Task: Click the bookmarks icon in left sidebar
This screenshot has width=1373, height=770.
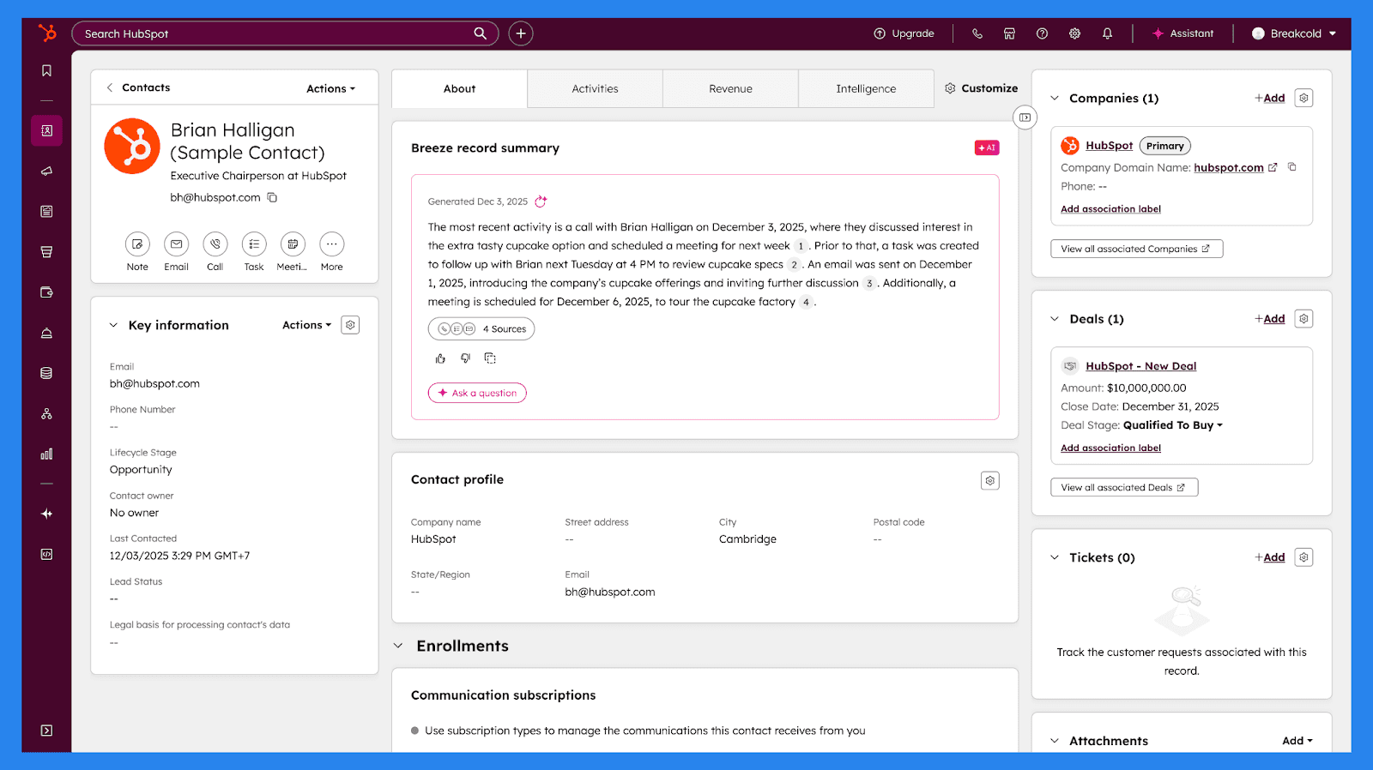Action: pyautogui.click(x=46, y=71)
